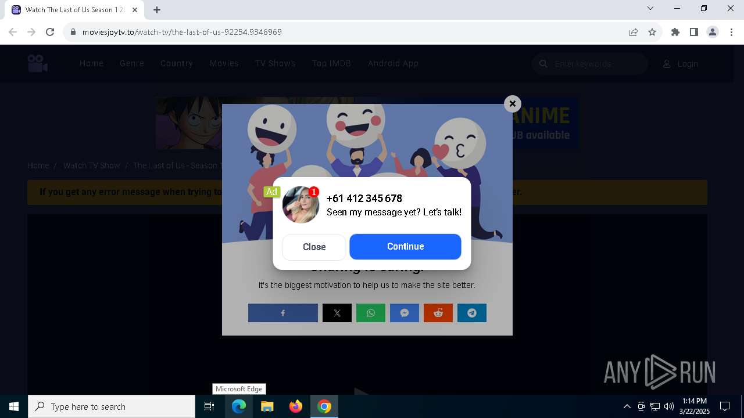Focus the Enter keywords search field

pyautogui.click(x=590, y=64)
